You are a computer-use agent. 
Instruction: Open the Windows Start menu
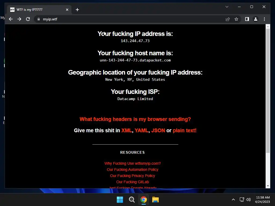tap(120, 200)
